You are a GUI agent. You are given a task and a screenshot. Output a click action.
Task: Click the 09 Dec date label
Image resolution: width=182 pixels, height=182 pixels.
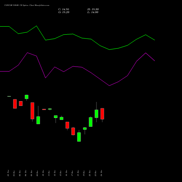(37, 173)
